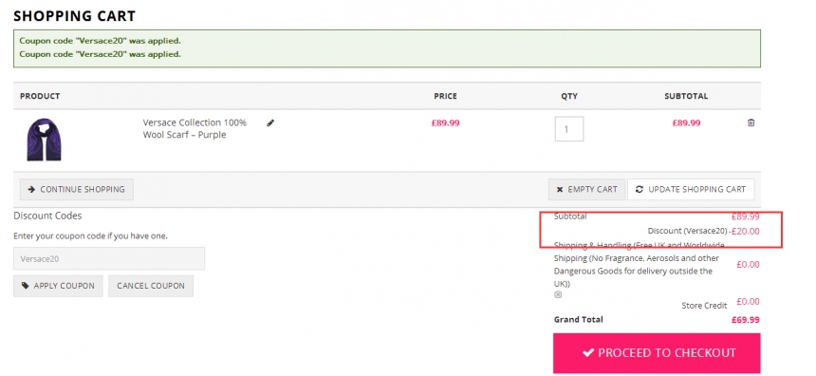Screen dimensions: 816x376
Task: Click the Qty column header
Action: 568,96
